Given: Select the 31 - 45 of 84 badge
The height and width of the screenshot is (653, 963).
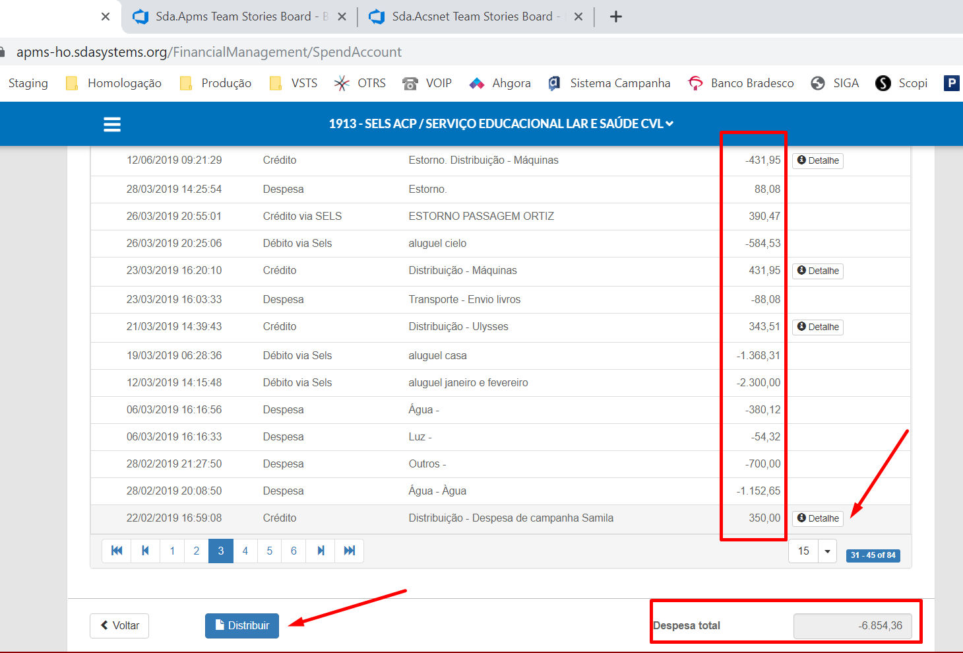Looking at the screenshot, I should [x=873, y=555].
